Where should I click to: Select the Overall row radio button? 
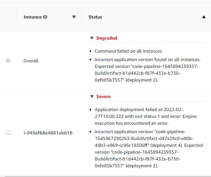8,60
